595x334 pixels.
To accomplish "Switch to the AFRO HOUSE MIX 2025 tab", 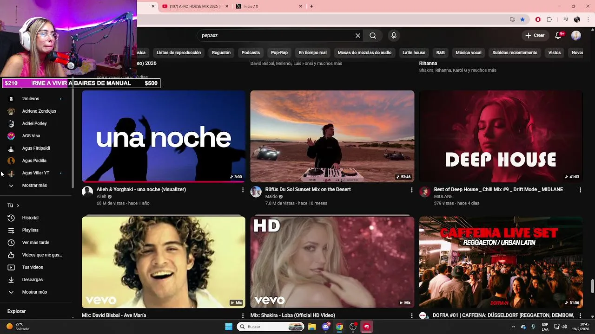I will (195, 6).
